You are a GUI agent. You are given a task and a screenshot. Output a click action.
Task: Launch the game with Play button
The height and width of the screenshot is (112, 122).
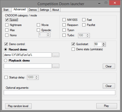pos(107,106)
